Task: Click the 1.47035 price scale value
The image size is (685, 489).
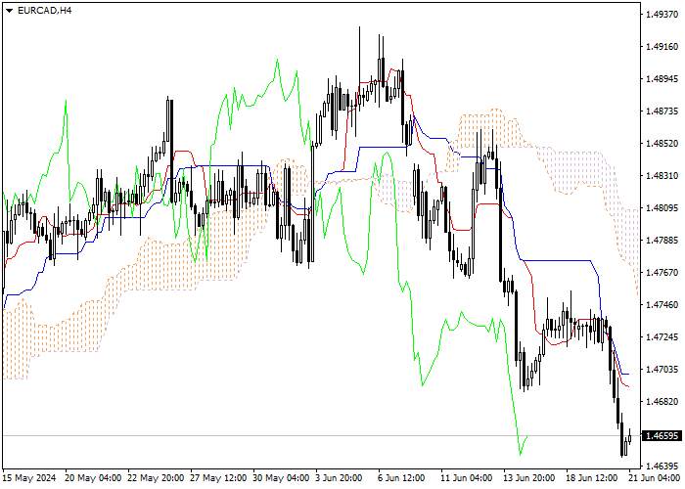Action: pyautogui.click(x=662, y=370)
